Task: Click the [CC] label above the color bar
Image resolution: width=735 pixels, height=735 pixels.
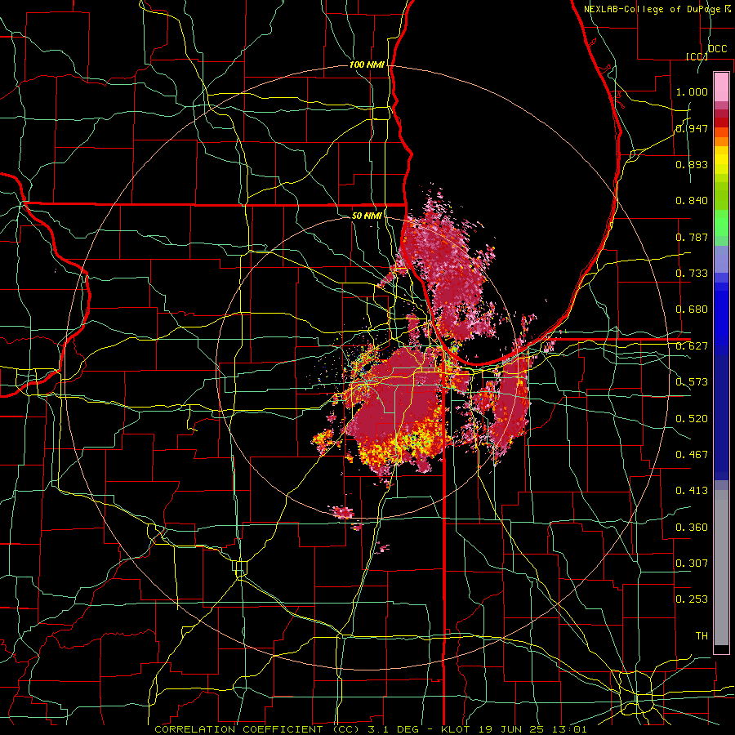Action: coord(697,56)
